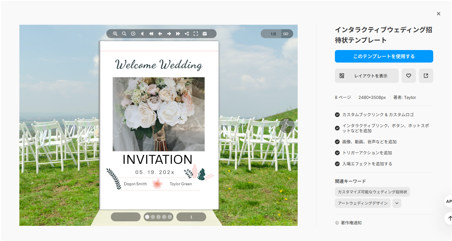Start auto-flip playback
Image resolution: width=452 pixels, height=241 pixels.
pos(133,34)
